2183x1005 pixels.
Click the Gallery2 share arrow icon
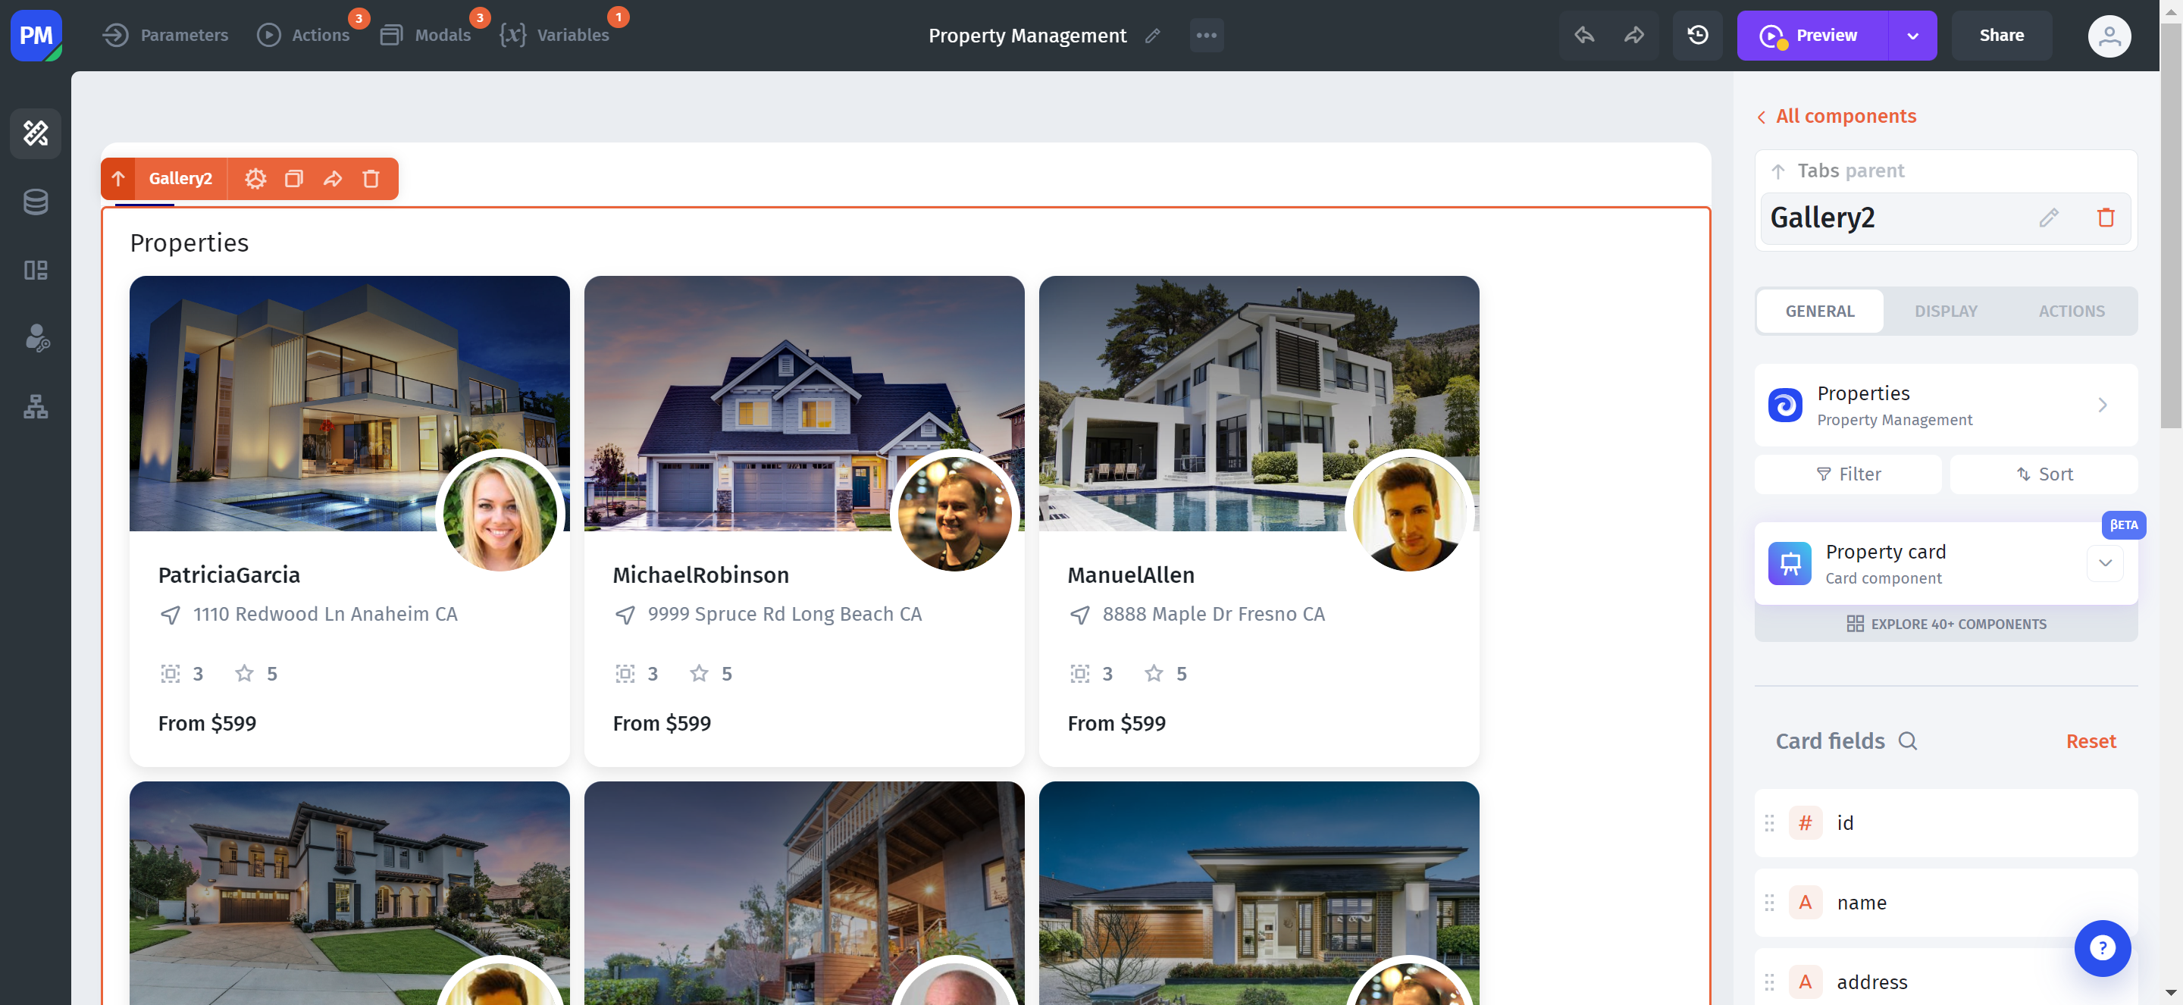(x=332, y=179)
